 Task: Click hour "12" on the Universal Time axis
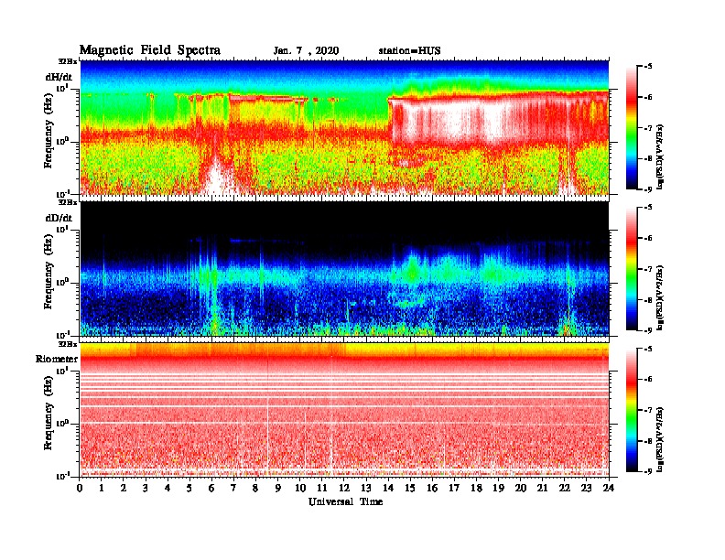pyautogui.click(x=344, y=489)
